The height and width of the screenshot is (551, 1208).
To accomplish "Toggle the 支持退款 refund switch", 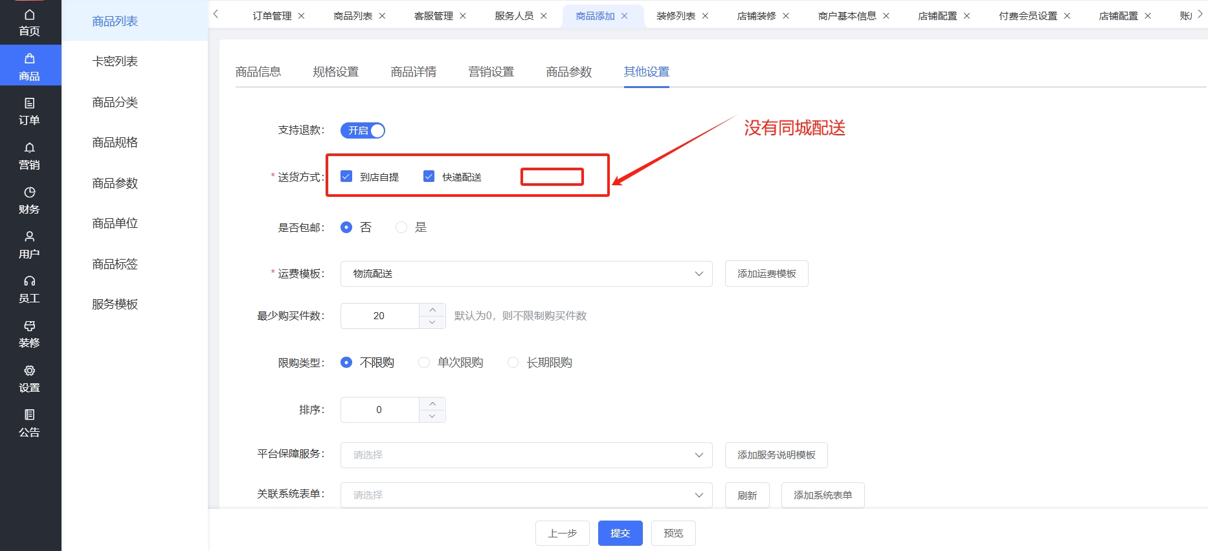I will tap(363, 131).
